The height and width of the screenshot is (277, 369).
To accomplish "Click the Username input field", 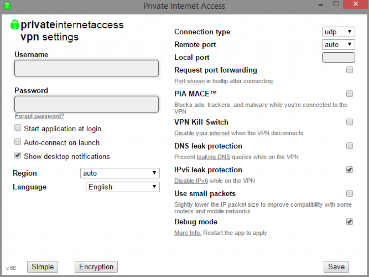I will [86, 68].
